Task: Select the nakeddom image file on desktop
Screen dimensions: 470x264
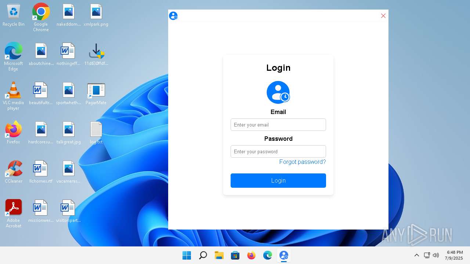Action: click(x=69, y=15)
